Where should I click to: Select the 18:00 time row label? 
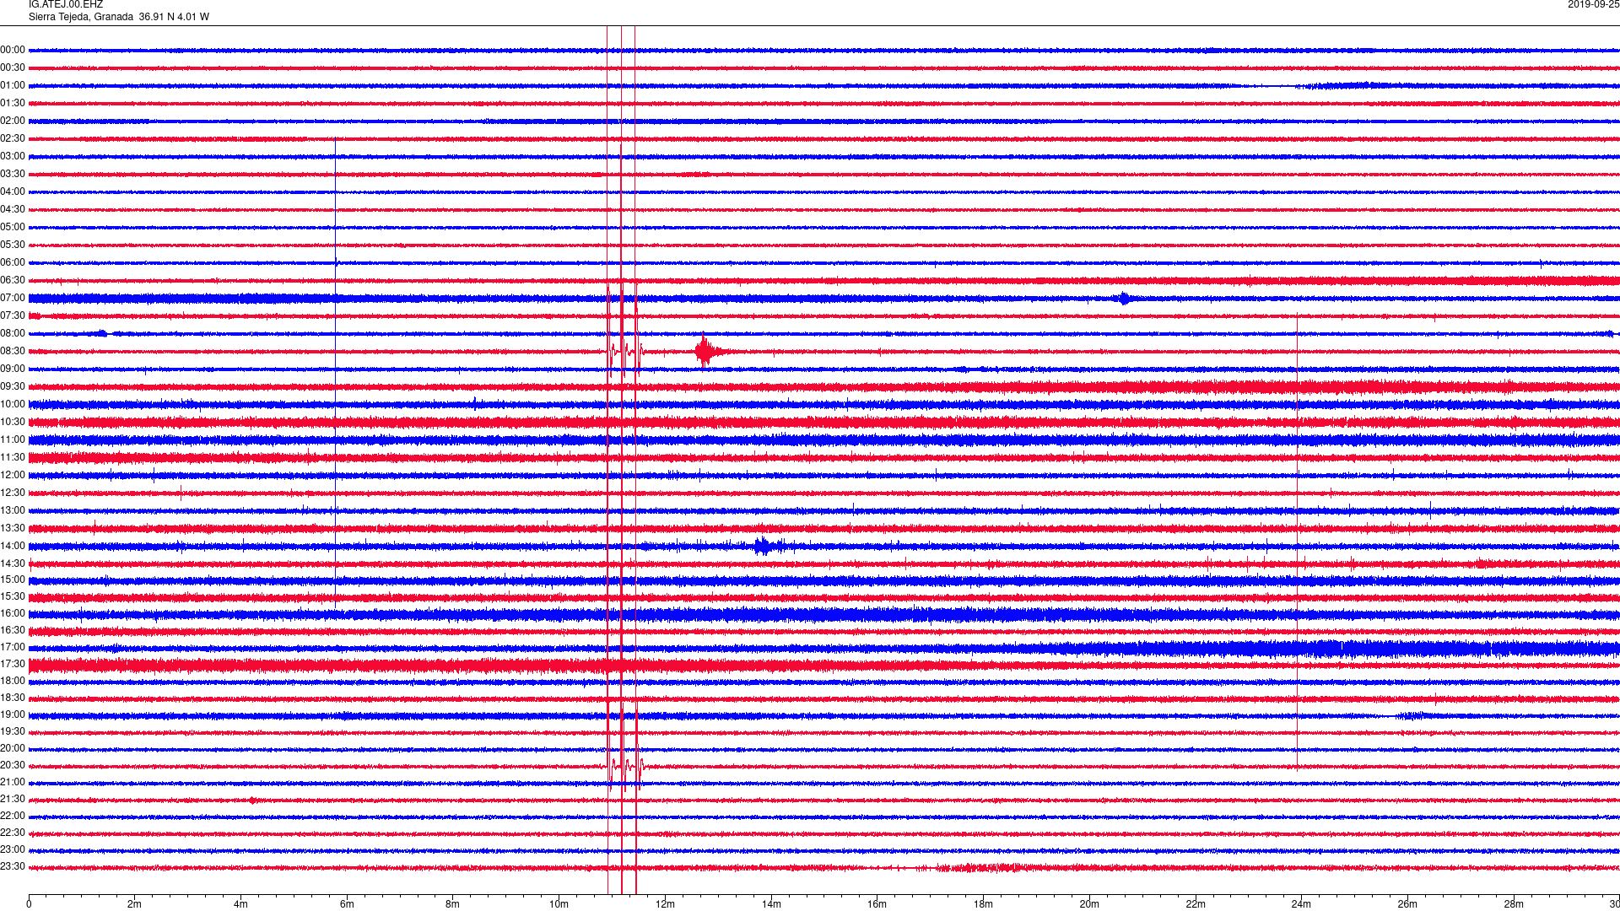click(x=13, y=682)
